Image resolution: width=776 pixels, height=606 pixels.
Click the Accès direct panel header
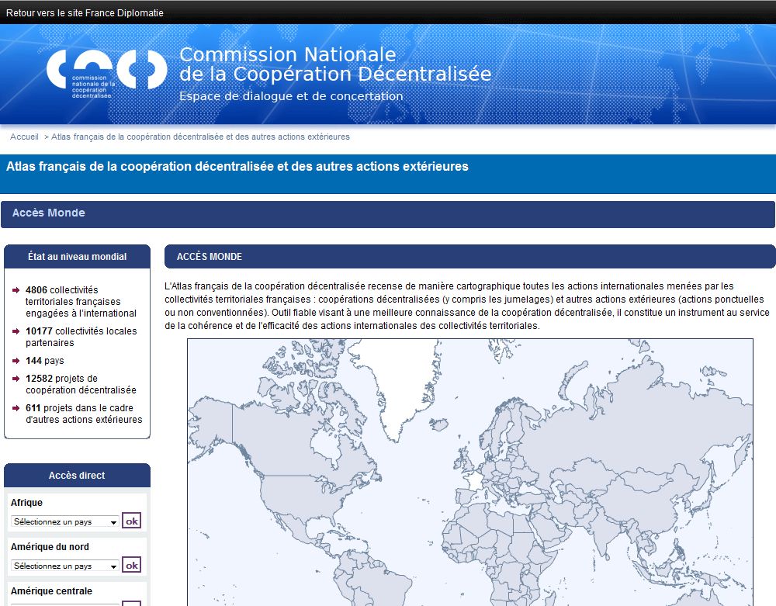coord(77,476)
